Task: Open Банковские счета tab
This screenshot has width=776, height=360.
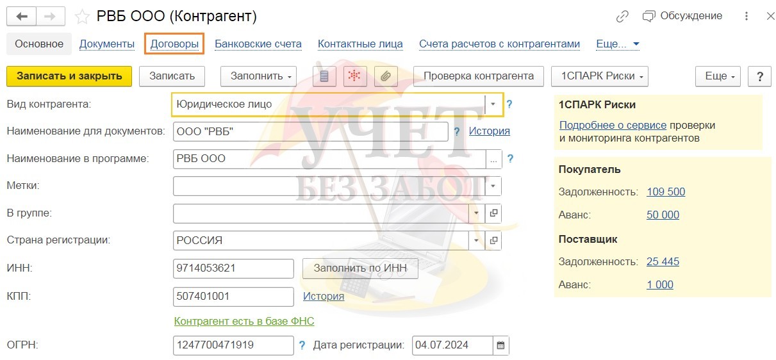Action: tap(258, 44)
